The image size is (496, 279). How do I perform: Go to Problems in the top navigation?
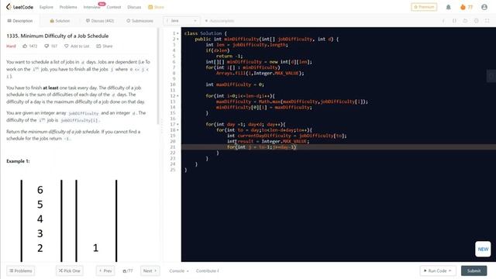[x=68, y=7]
